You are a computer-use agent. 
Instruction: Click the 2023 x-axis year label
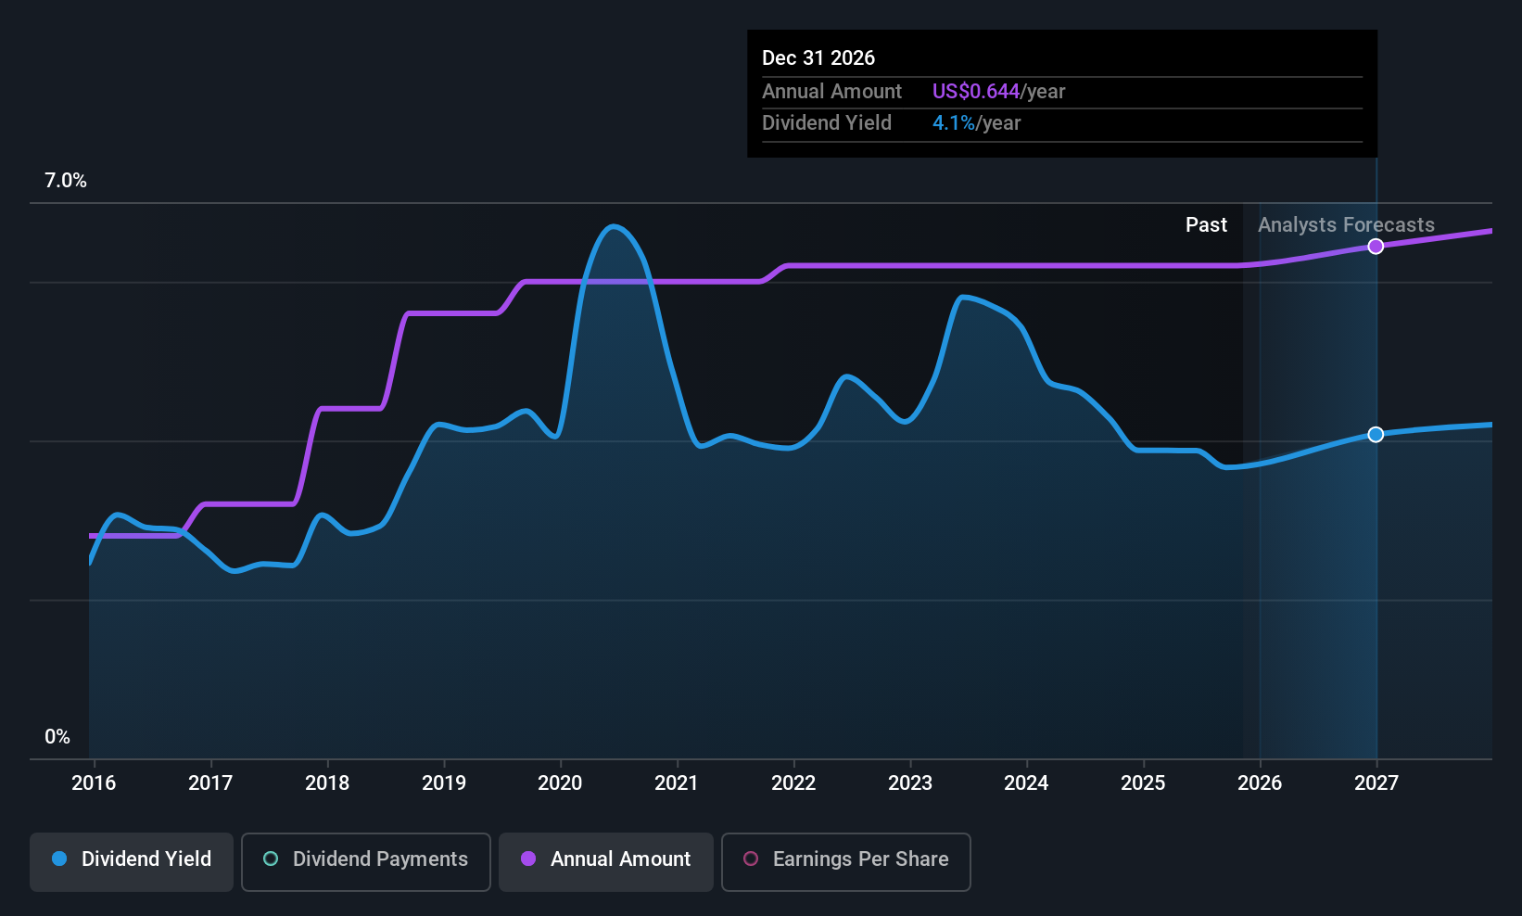(910, 783)
